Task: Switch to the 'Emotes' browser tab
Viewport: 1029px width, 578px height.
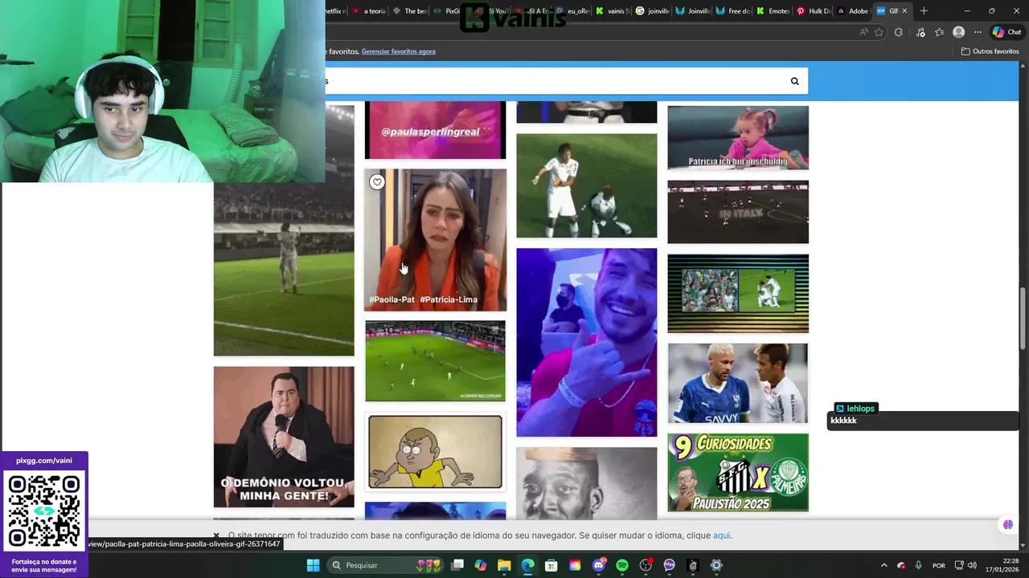Action: point(773,11)
